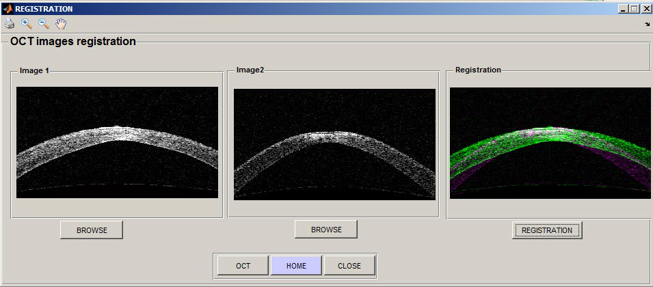653x287 pixels.
Task: Click the REGISTRATION window title bar
Action: point(308,9)
